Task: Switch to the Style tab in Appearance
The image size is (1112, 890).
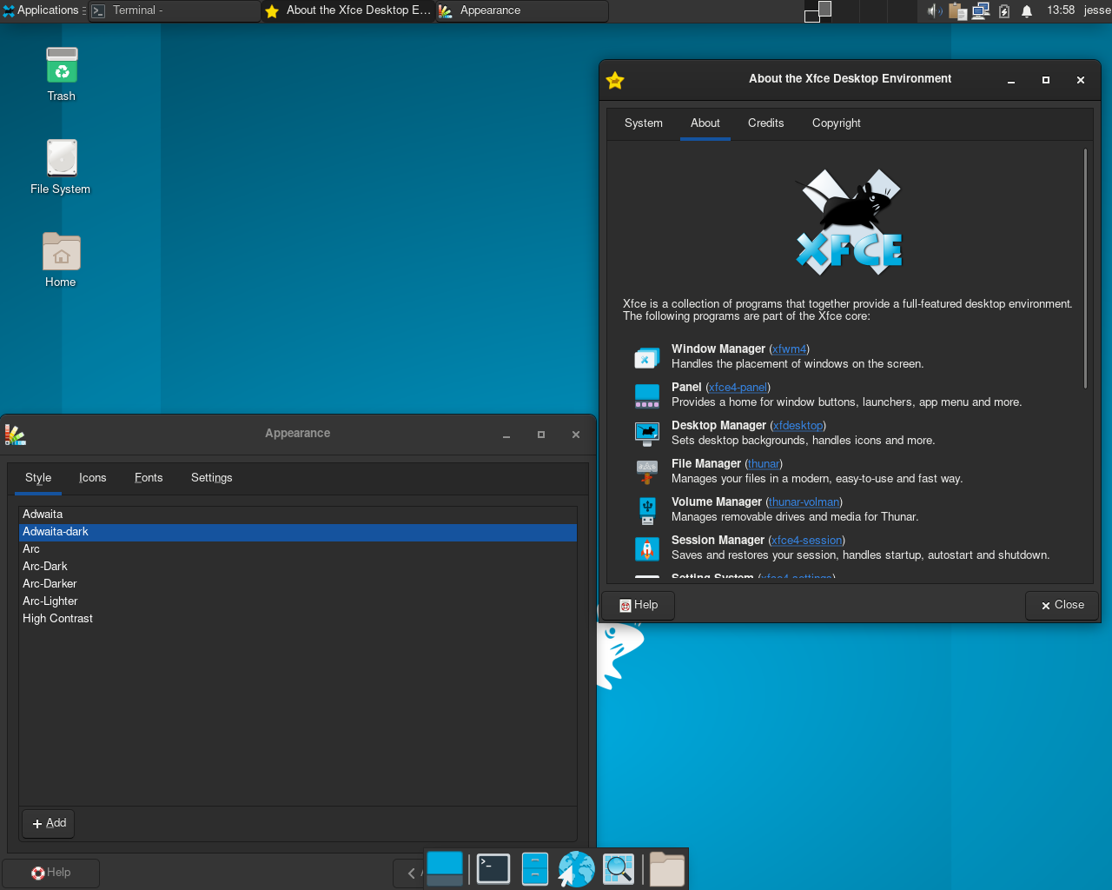Action: (x=38, y=478)
